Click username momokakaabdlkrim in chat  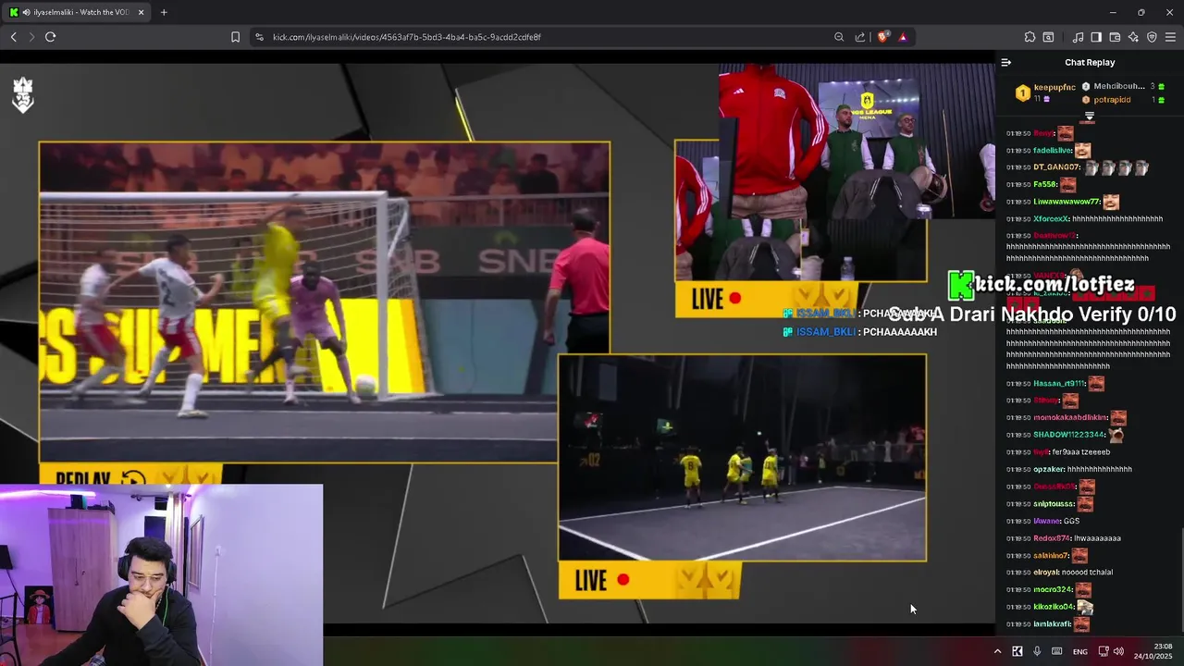click(x=1070, y=417)
